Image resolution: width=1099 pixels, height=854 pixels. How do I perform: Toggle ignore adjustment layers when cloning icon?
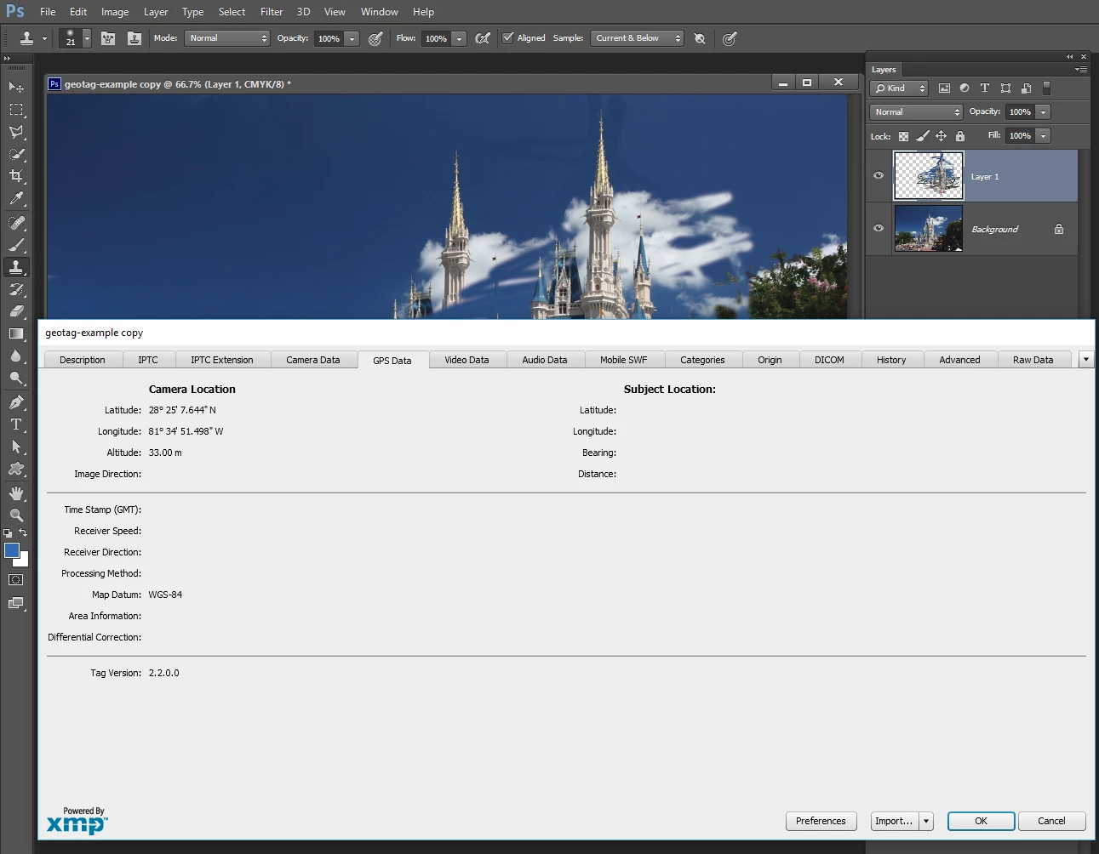pos(700,38)
